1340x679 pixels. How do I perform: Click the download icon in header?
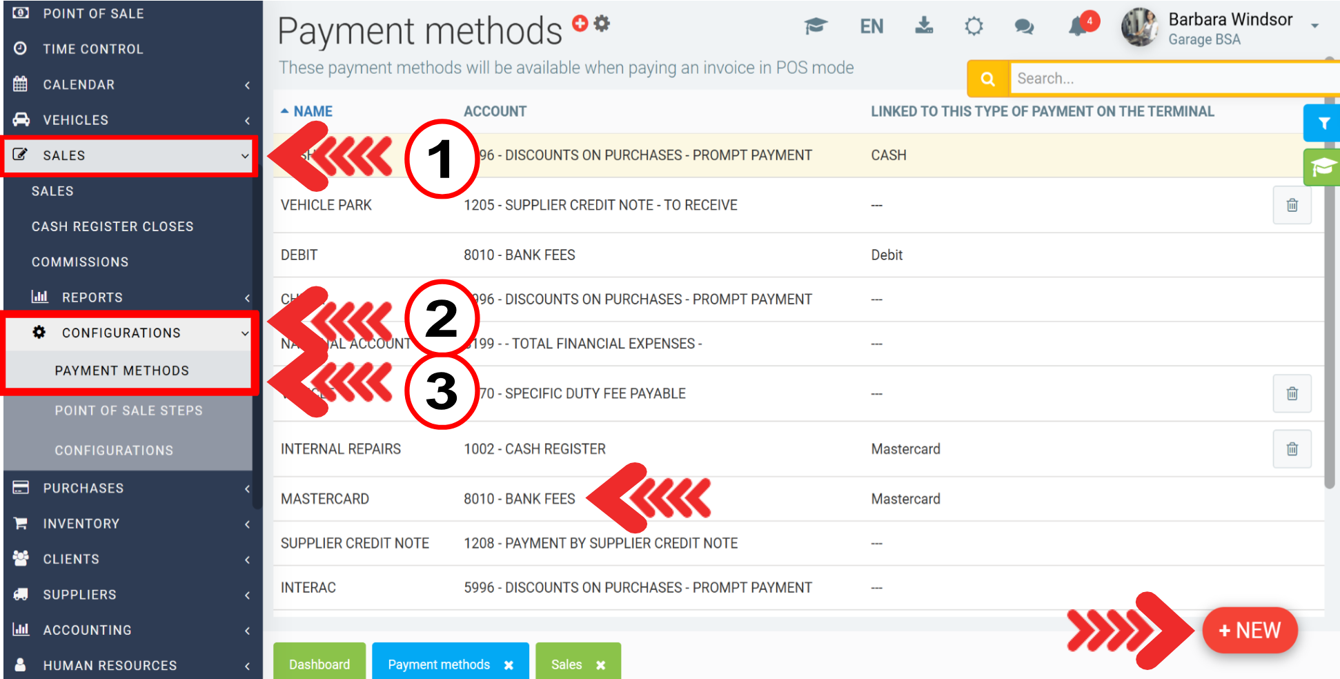(923, 26)
